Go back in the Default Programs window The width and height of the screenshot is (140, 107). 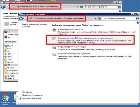21,19
